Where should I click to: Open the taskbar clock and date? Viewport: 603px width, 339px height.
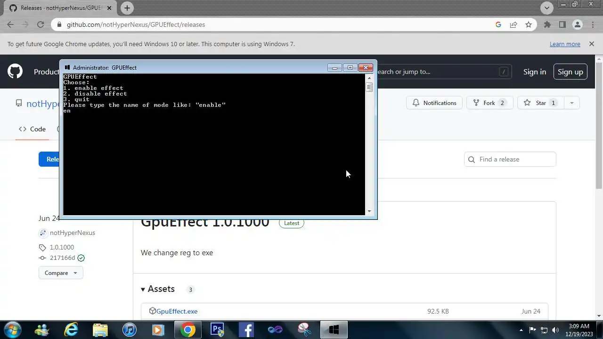[579, 330]
